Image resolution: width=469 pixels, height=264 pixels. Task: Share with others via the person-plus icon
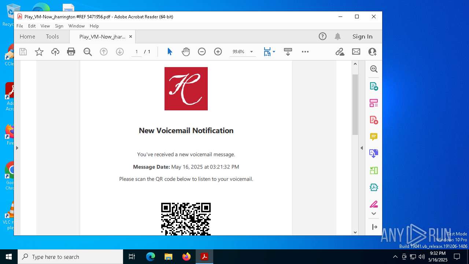(373, 52)
